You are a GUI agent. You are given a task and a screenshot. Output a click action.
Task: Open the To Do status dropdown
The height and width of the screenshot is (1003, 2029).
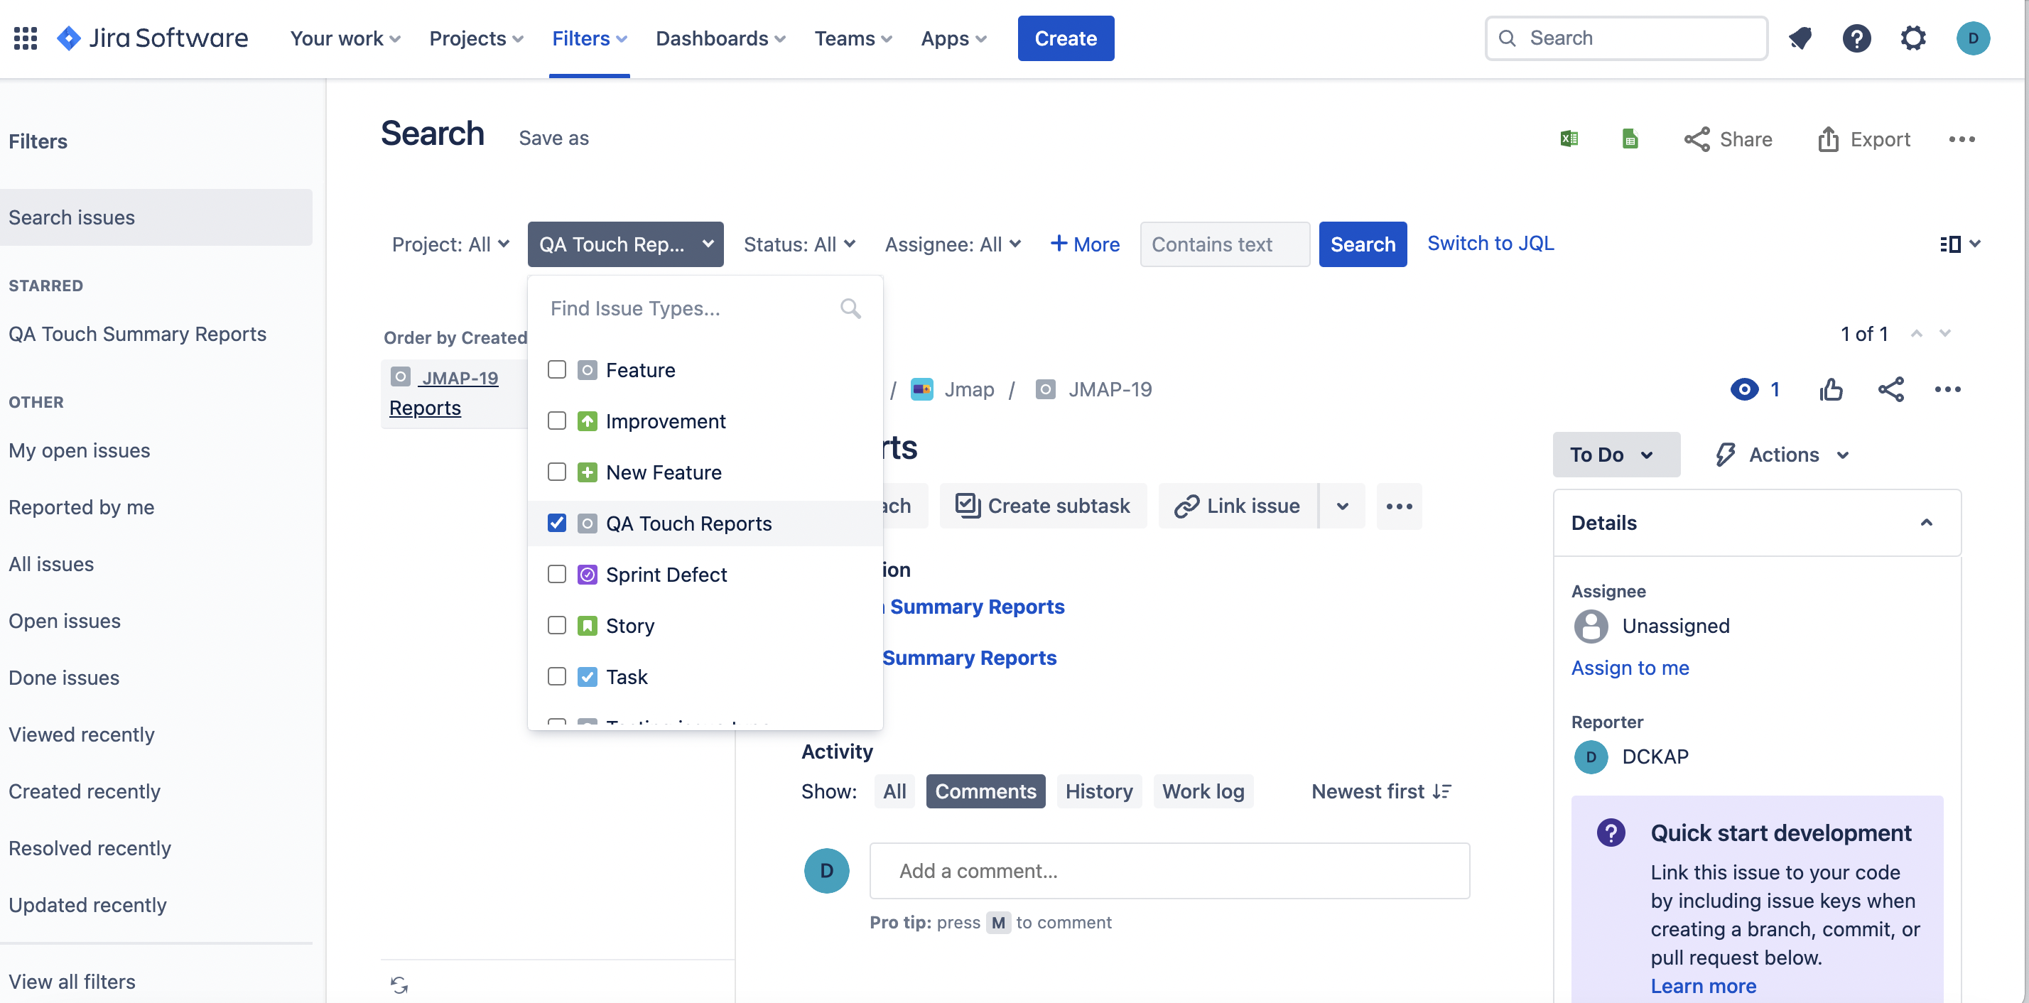point(1616,455)
